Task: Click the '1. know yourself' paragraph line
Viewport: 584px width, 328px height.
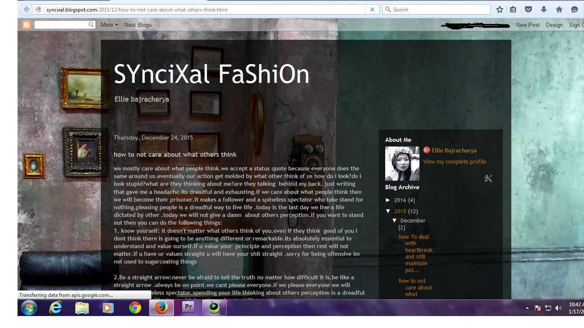Action: (236, 231)
